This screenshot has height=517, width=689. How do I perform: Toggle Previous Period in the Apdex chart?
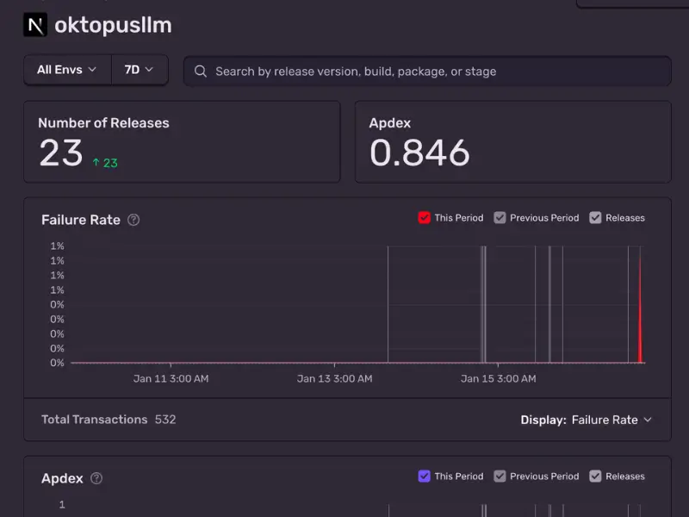(x=500, y=476)
